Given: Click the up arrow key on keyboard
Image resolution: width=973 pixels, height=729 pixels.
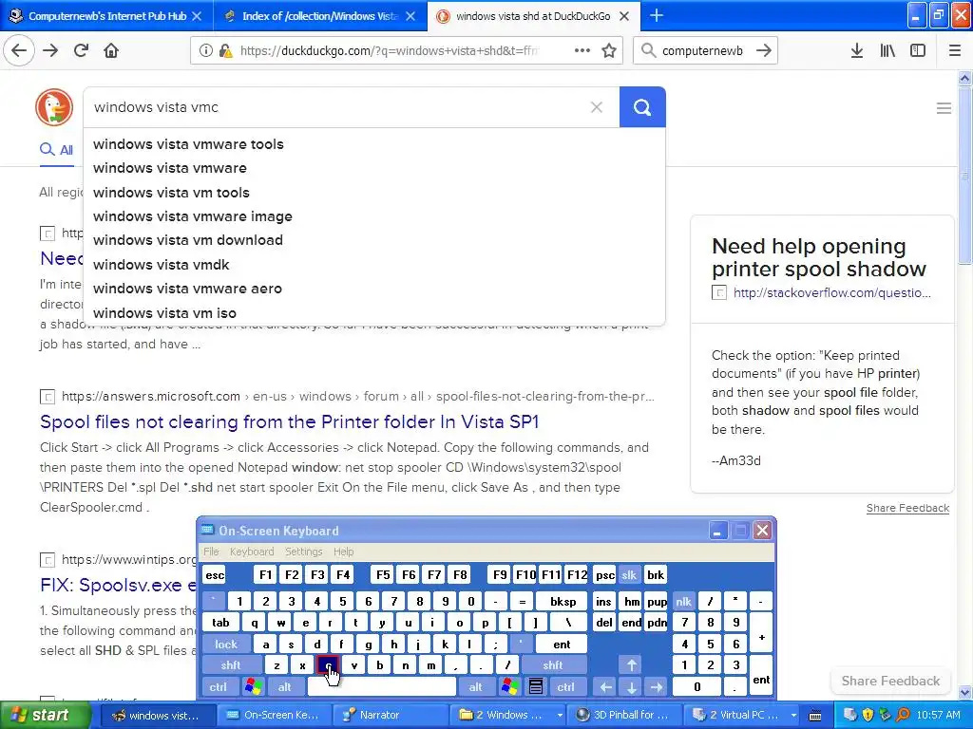Looking at the screenshot, I should tap(631, 665).
